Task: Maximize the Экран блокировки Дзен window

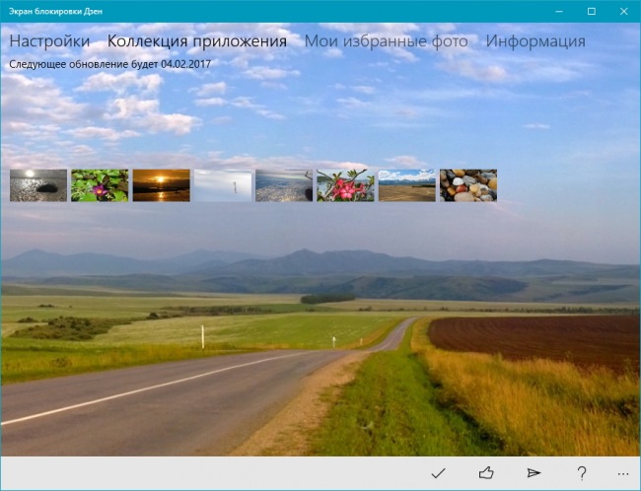Action: click(x=591, y=12)
